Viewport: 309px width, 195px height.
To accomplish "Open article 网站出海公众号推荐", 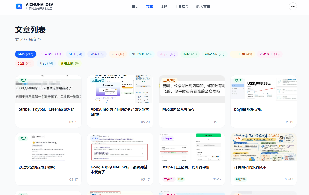I will pos(179,109).
